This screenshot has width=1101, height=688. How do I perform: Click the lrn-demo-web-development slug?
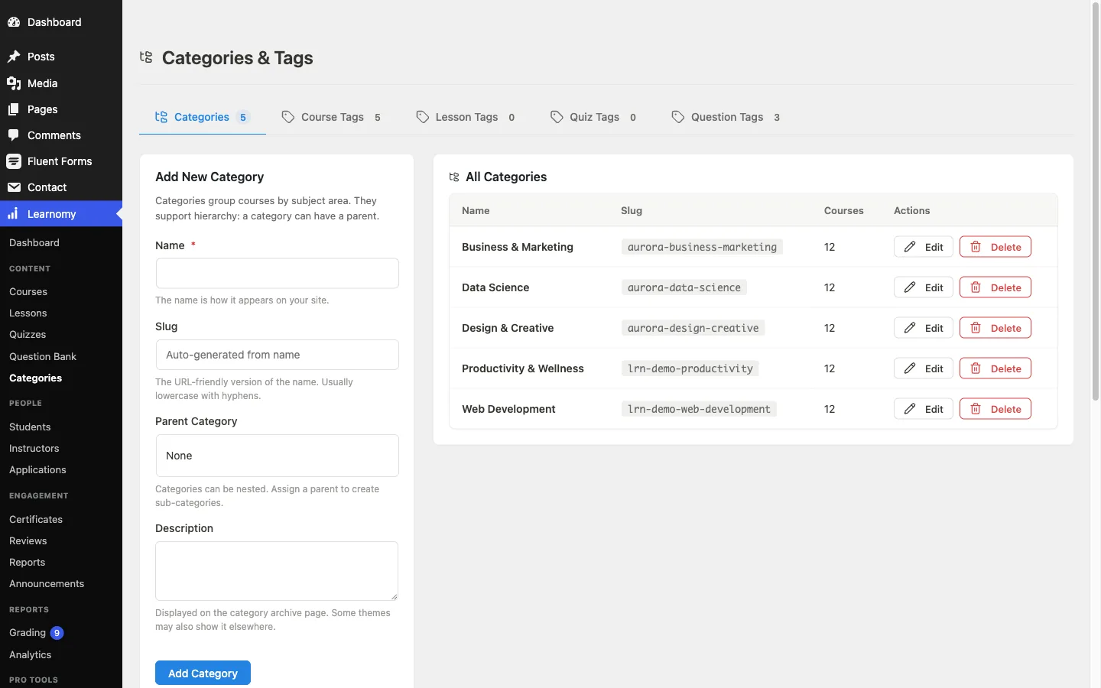(699, 409)
